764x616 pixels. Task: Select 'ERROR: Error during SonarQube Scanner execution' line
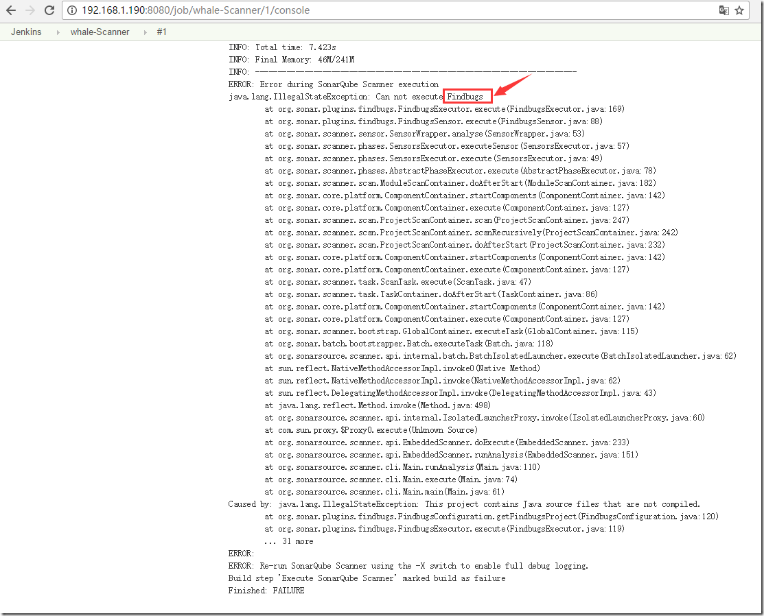334,84
